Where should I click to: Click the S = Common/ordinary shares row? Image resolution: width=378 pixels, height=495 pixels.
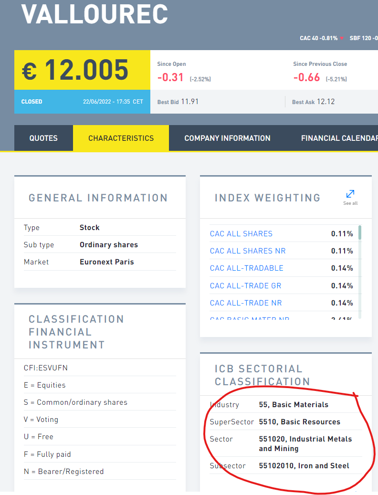pyautogui.click(x=100, y=402)
